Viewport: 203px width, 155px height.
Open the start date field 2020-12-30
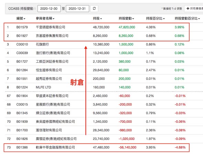click(x=49, y=9)
